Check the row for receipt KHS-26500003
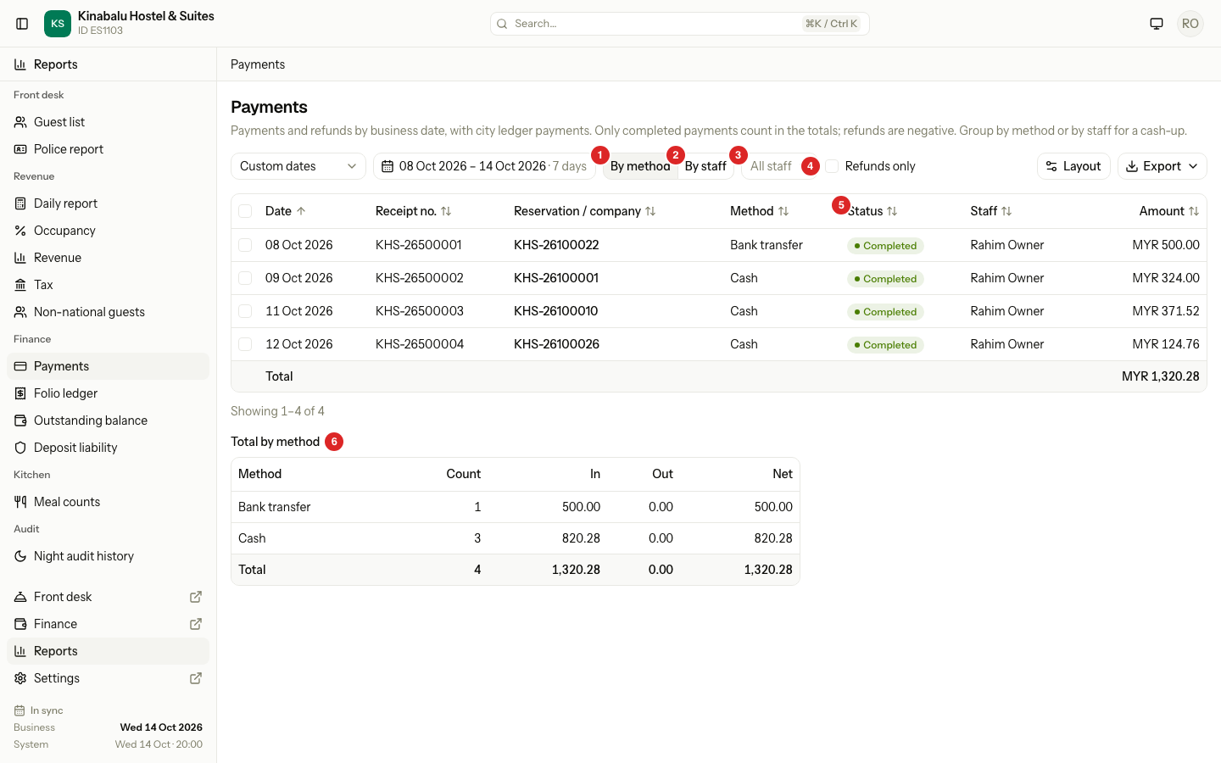The width and height of the screenshot is (1221, 763). tap(245, 311)
